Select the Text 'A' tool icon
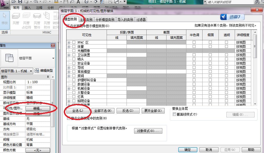264x153 pixels. [78, 2]
